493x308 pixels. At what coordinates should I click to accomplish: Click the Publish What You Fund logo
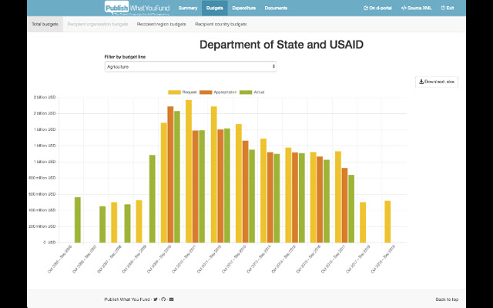[x=137, y=8]
